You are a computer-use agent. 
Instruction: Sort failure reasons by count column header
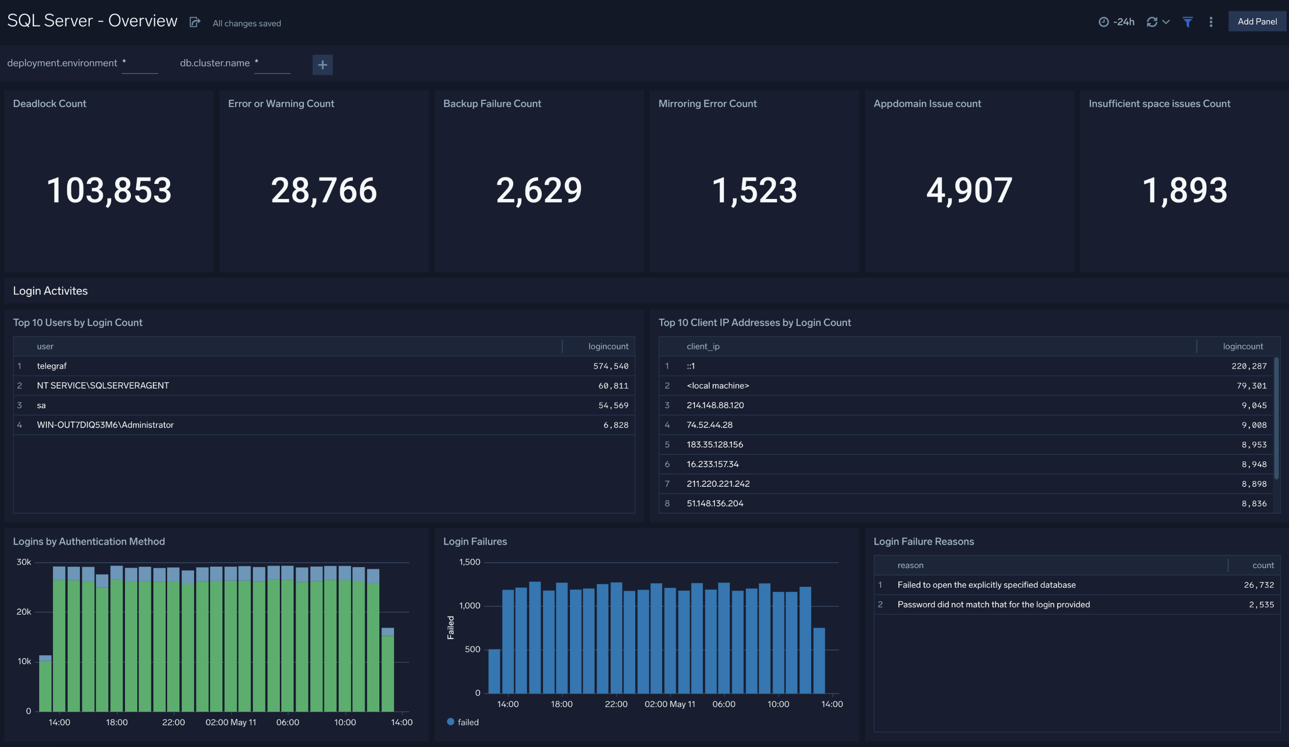point(1263,565)
